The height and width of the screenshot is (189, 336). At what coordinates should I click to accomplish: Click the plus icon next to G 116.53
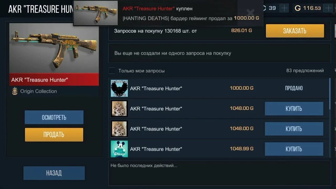tap(328, 8)
